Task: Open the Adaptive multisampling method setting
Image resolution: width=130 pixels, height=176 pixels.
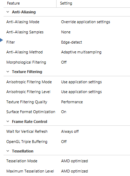Action: 81,52
